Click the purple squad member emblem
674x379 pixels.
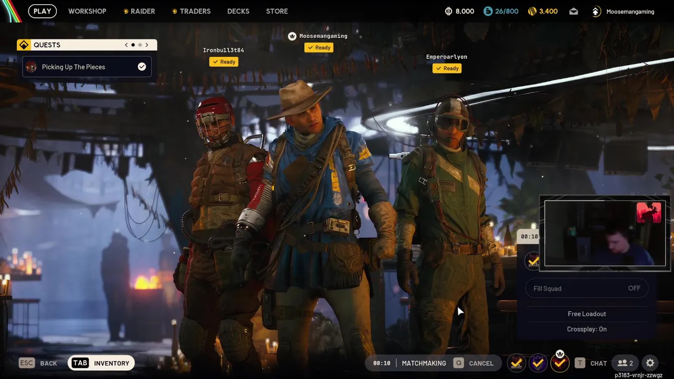tap(538, 363)
